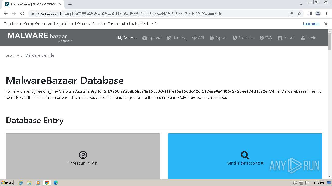Open the Upload navigation item
332x186 pixels.
point(152,38)
